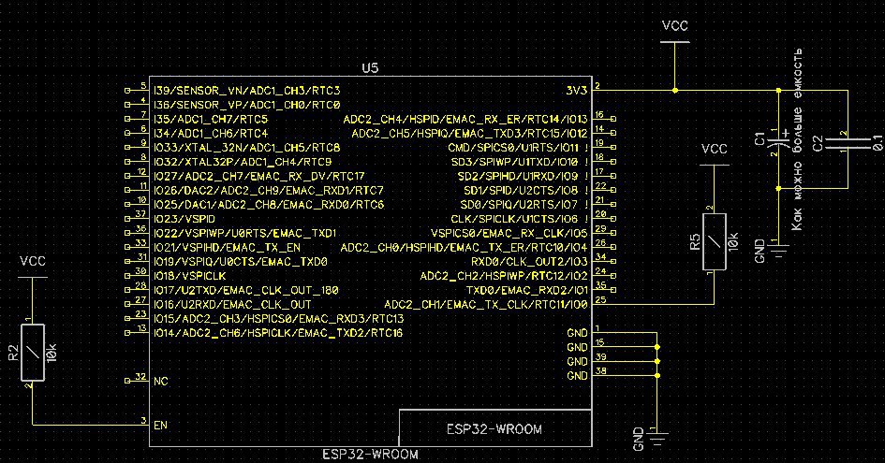Click the NC pin label
This screenshot has height=463, width=885.
(161, 382)
